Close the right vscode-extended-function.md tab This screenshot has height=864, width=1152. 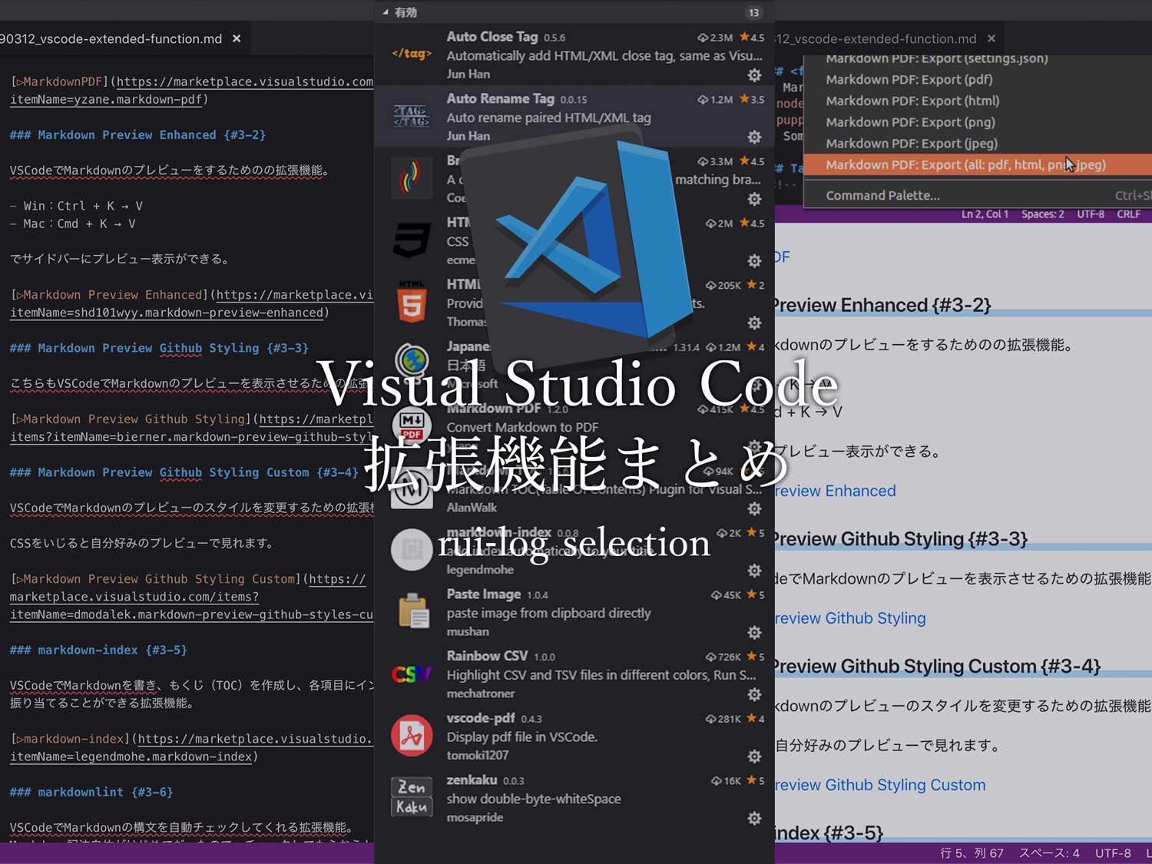[x=991, y=38]
